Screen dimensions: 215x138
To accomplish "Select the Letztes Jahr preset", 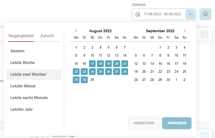I will [21, 109].
